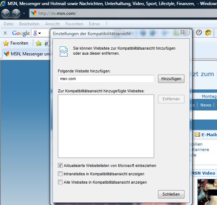The height and width of the screenshot is (205, 217).
Task: Open the Extras menu
Action: click(94, 24)
